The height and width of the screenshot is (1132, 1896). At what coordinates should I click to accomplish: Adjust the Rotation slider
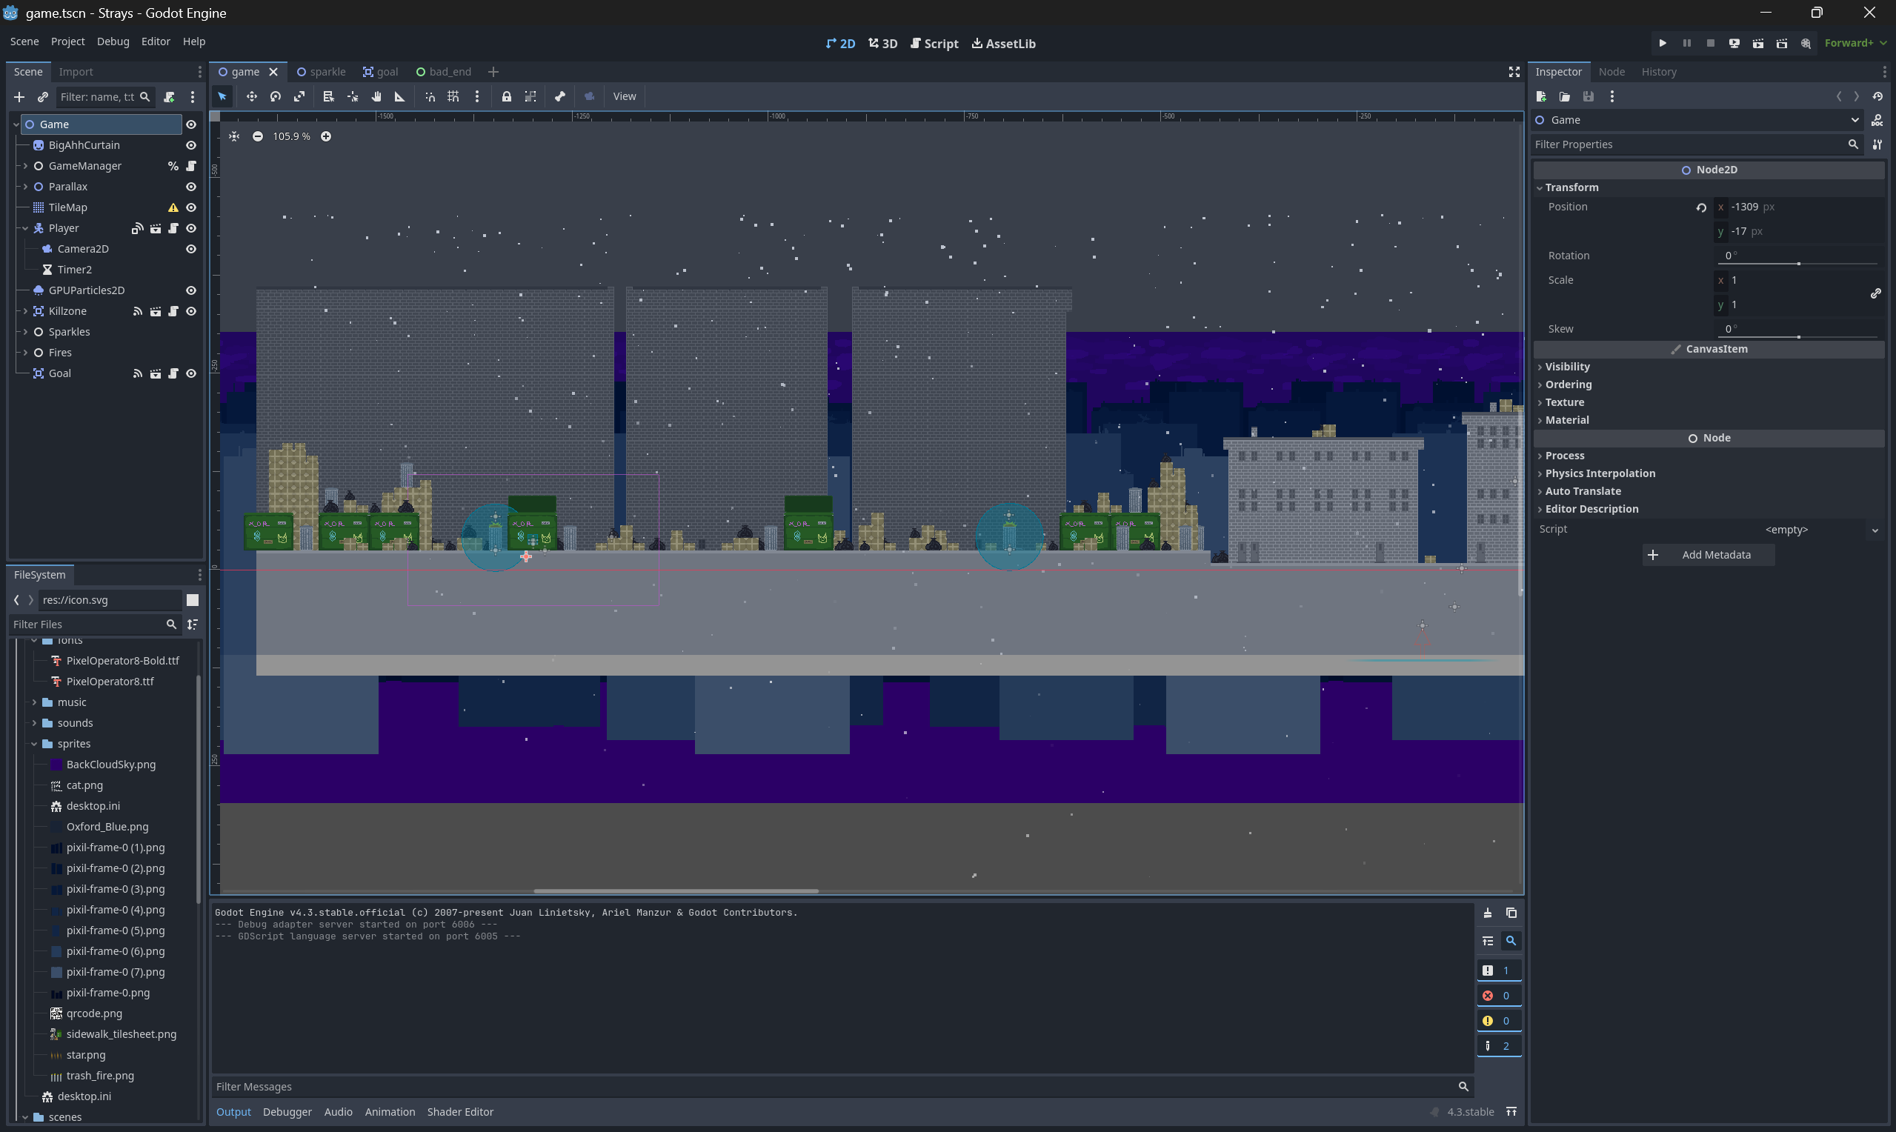(1798, 263)
